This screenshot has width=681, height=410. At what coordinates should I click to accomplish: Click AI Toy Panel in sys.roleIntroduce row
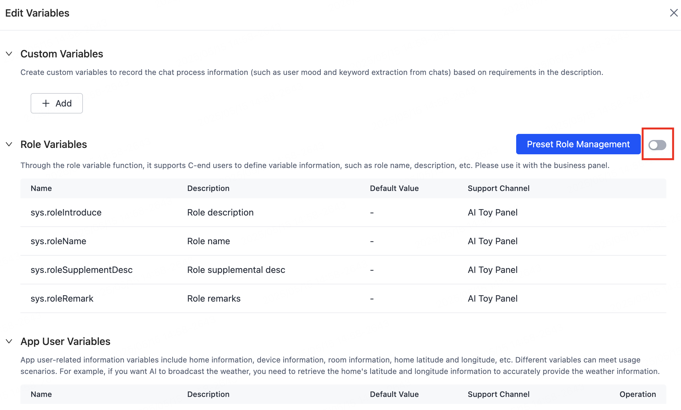point(492,213)
